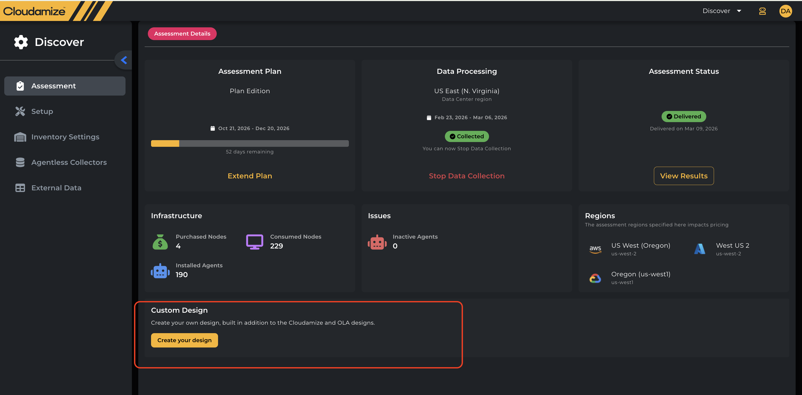Click the Cloudamize logo

pyautogui.click(x=34, y=11)
